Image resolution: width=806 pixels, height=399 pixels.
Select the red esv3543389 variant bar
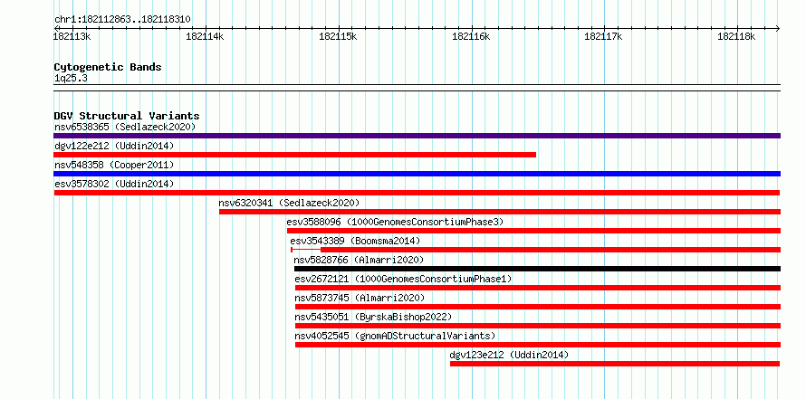(535, 250)
